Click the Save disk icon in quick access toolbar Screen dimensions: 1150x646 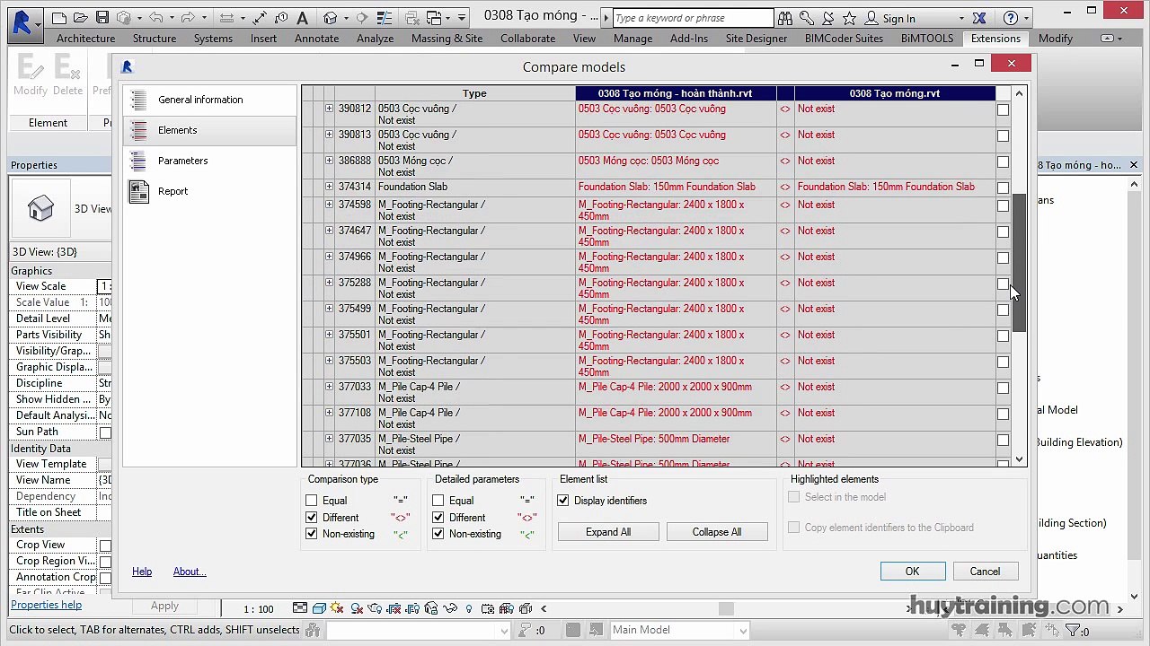(x=102, y=18)
